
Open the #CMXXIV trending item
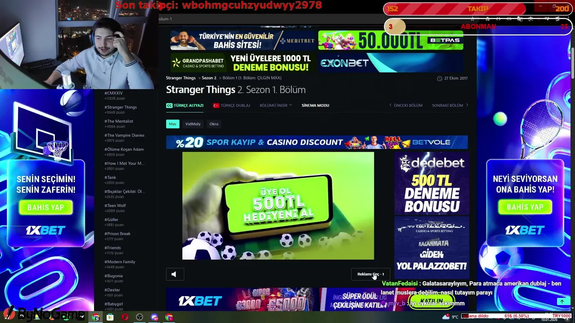pos(114,93)
